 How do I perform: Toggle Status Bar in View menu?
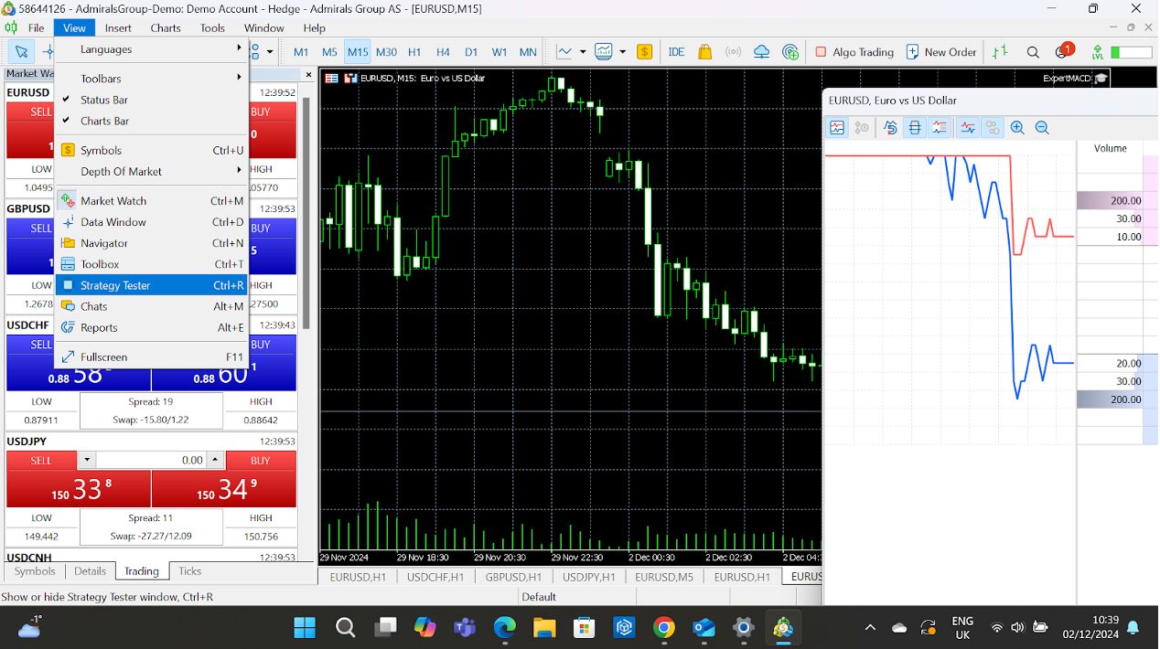tap(152, 100)
